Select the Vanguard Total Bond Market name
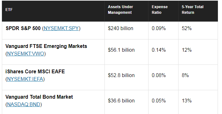This screenshot has width=222, height=114. [39, 97]
